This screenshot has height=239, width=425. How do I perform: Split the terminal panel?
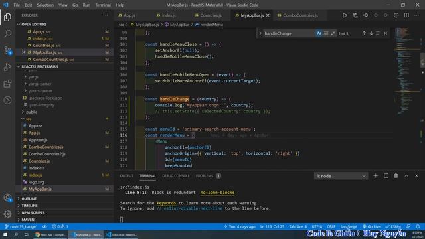[x=386, y=175]
